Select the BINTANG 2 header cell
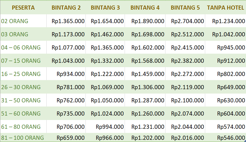This screenshot has height=142, width=246. pyautogui.click(x=66, y=8)
